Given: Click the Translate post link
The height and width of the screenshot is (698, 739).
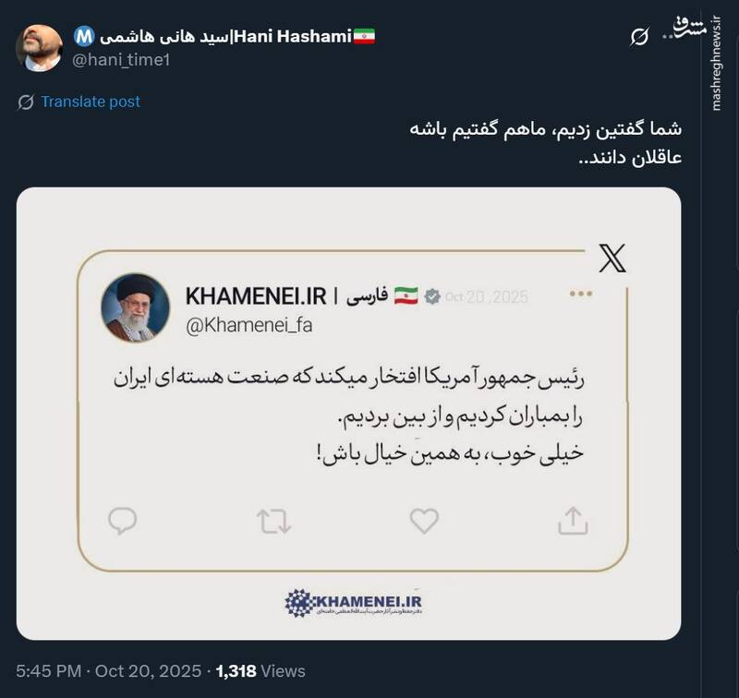Looking at the screenshot, I should click(x=91, y=102).
